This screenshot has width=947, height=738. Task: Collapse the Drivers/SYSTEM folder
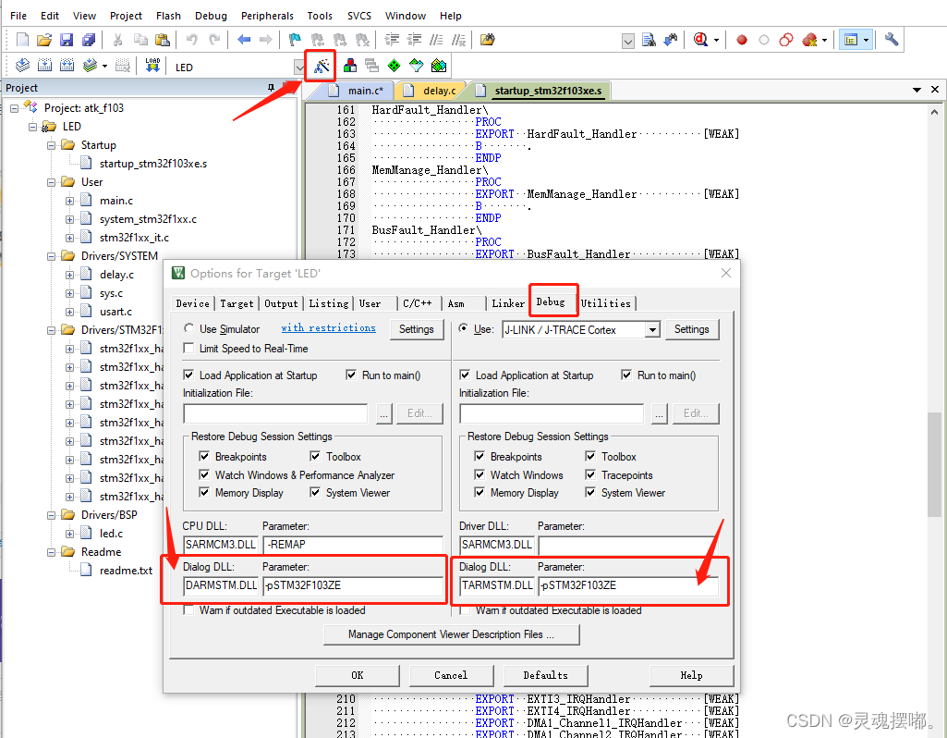[52, 256]
